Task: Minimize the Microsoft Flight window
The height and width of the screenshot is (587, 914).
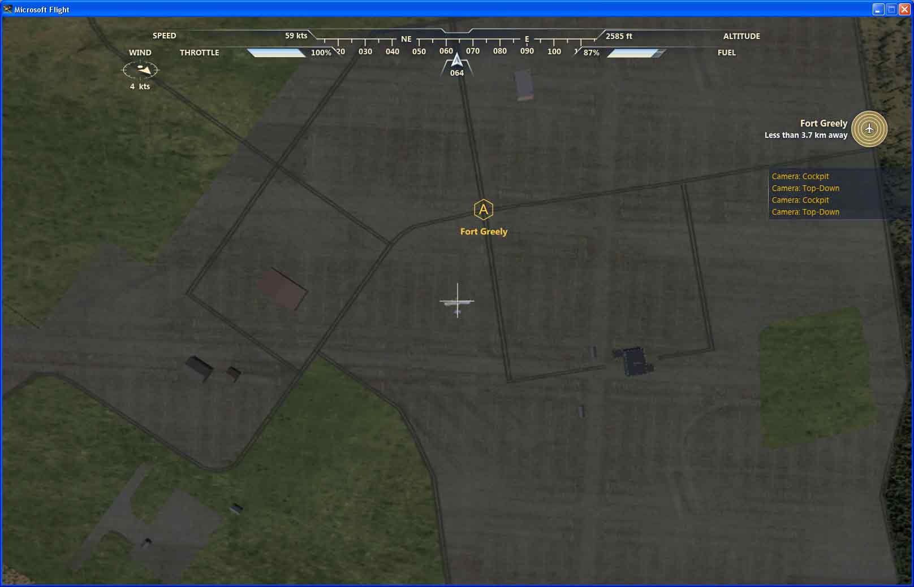Action: tap(878, 9)
